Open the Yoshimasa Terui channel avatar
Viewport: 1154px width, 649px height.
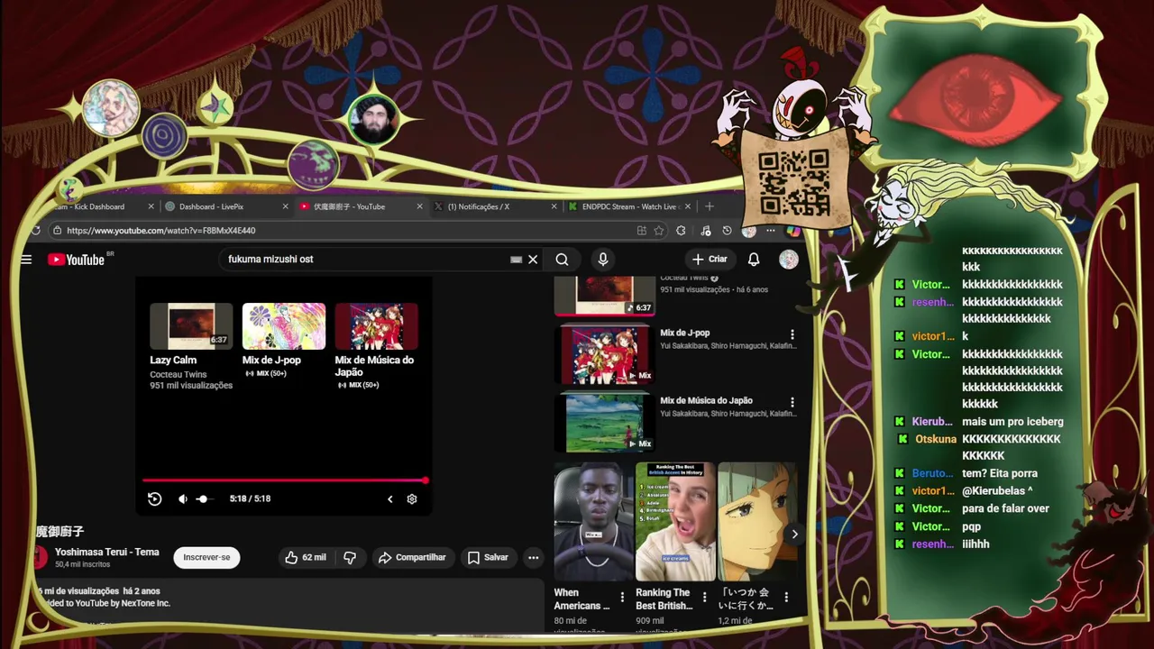[x=40, y=557]
